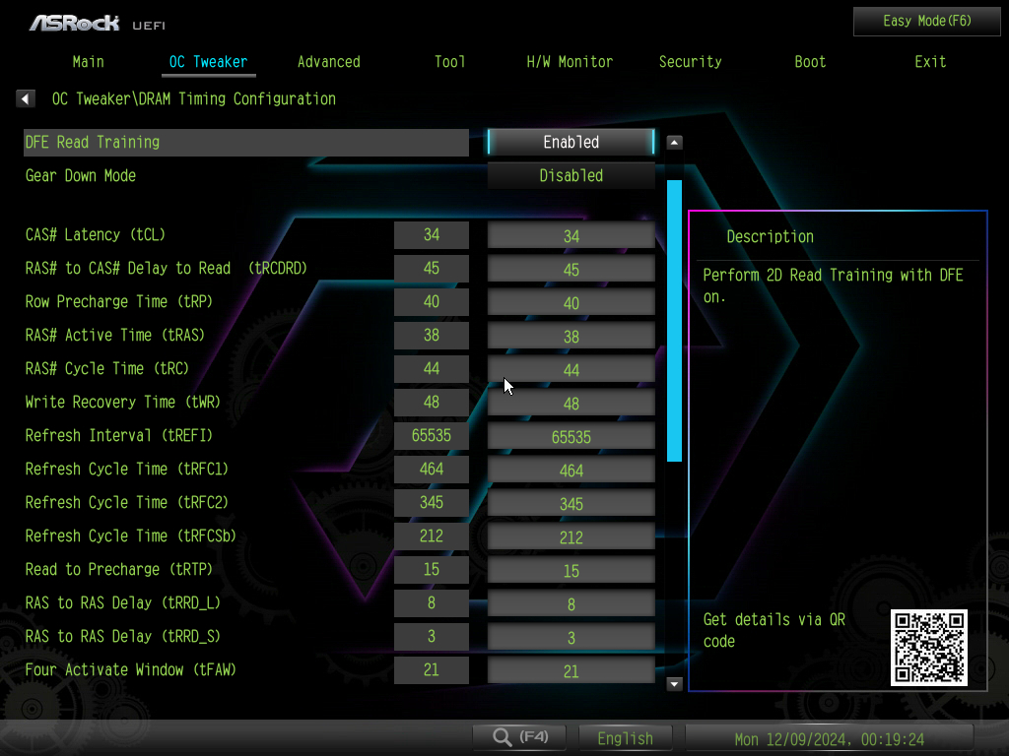This screenshot has height=756, width=1009.
Task: Click the QR code image
Action: (928, 648)
